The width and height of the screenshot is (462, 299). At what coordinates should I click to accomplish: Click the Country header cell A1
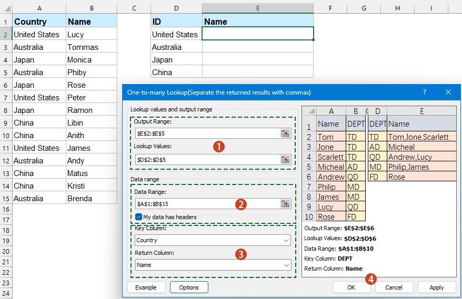(39, 22)
